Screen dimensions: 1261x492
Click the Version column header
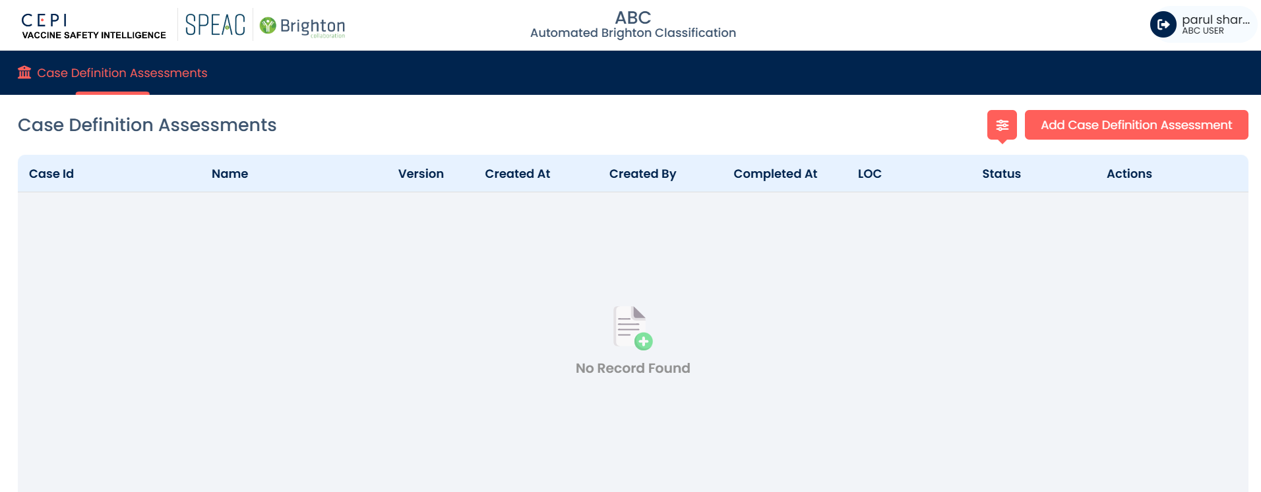coord(421,174)
